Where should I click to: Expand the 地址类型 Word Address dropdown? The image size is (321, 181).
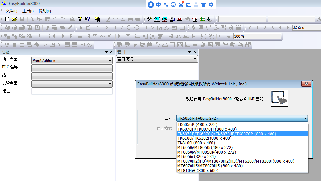tap(110, 61)
